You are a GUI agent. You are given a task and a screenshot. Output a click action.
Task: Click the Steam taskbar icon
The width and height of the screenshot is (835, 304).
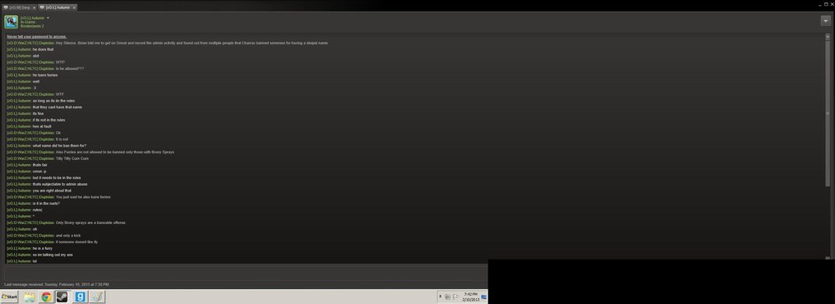[x=63, y=297]
